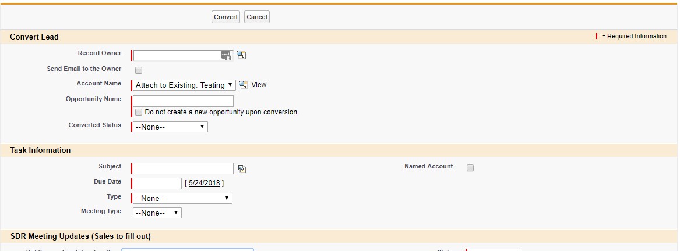Expand the Converted Status dropdown
This screenshot has width=680, height=251.
point(170,127)
